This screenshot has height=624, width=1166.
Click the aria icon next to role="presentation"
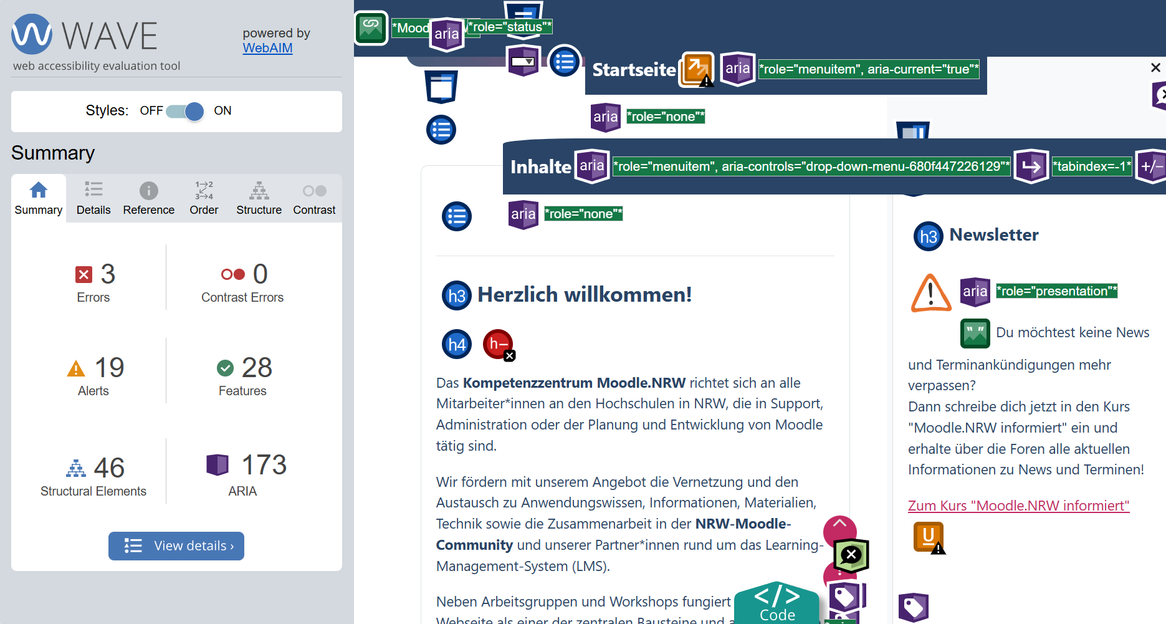point(975,292)
